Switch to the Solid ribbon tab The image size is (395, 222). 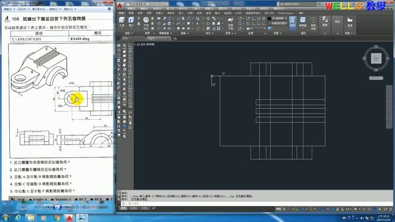pyautogui.click(x=131, y=13)
